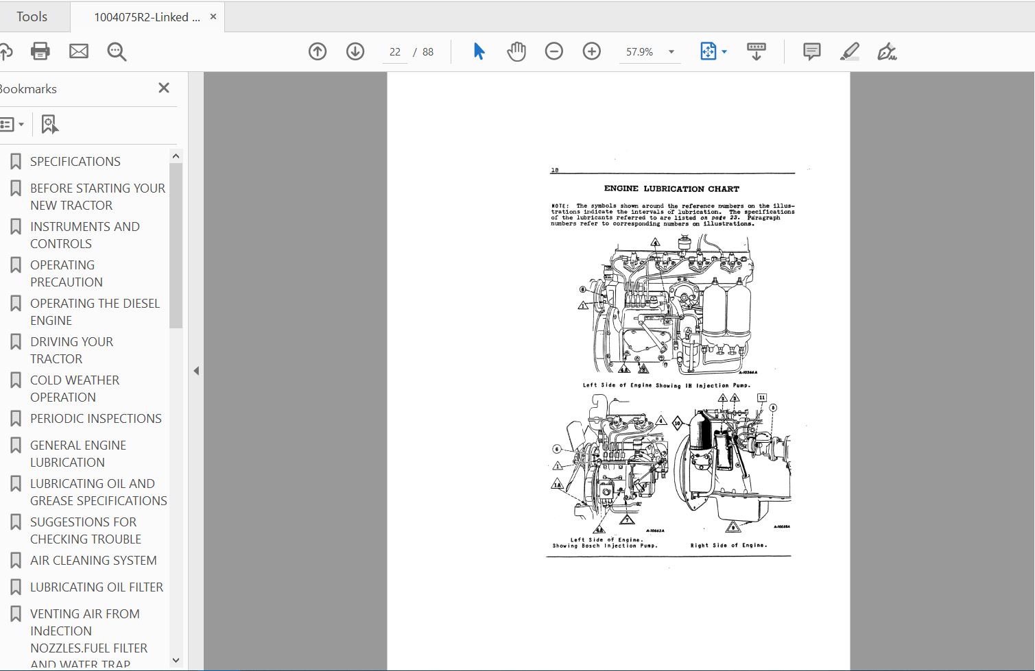Enable scrolling read mode icon
Viewport: 1035px width, 671px height.
[x=757, y=51]
